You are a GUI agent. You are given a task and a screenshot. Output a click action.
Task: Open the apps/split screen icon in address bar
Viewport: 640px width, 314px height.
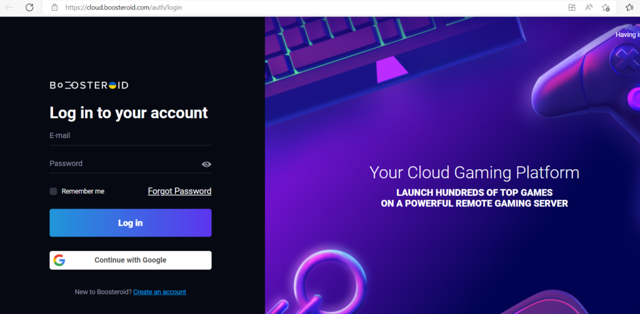(x=572, y=7)
